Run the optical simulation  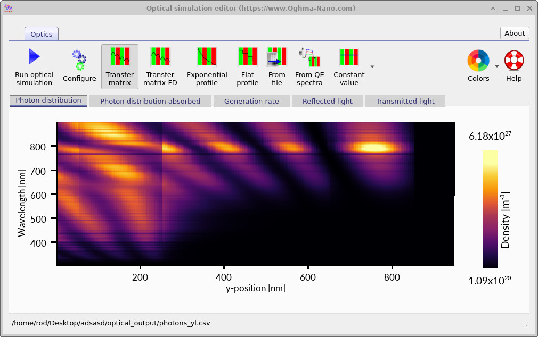(x=34, y=67)
